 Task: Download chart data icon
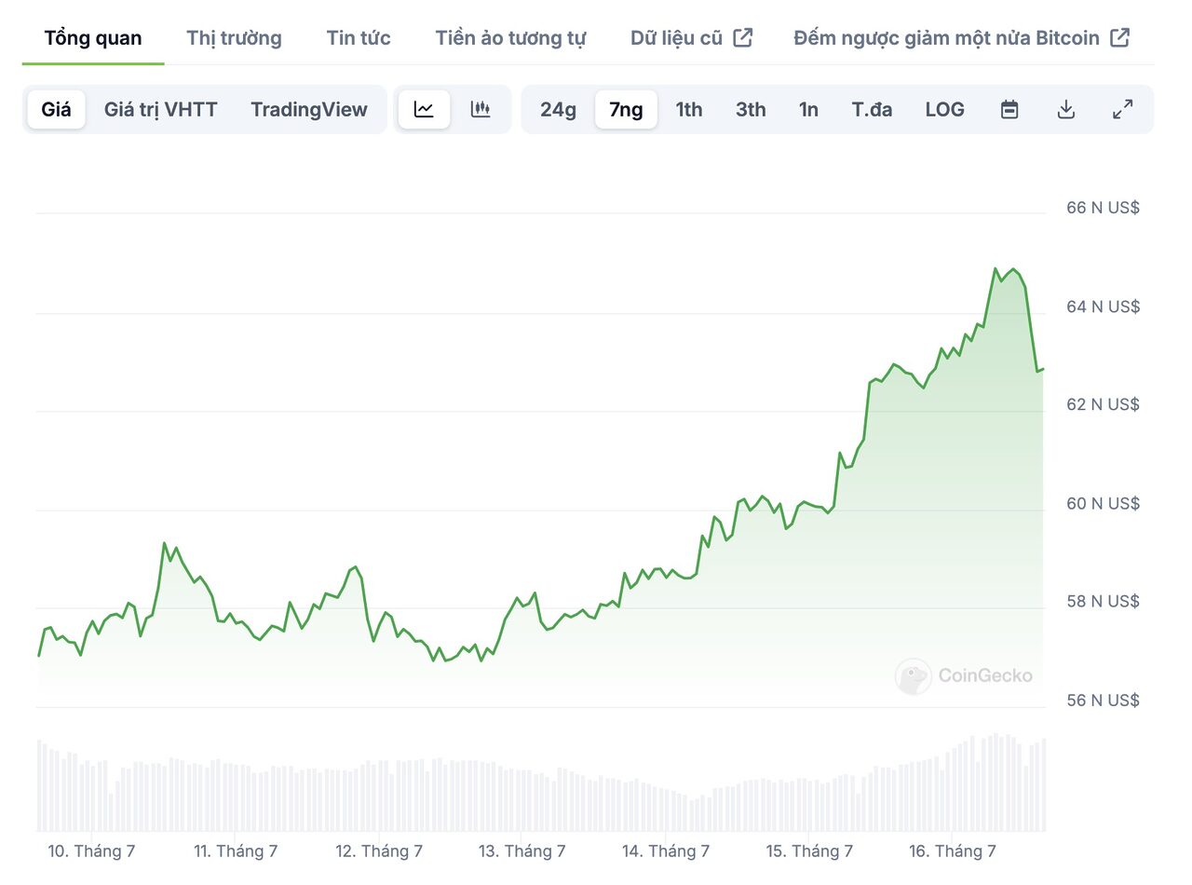1066,109
